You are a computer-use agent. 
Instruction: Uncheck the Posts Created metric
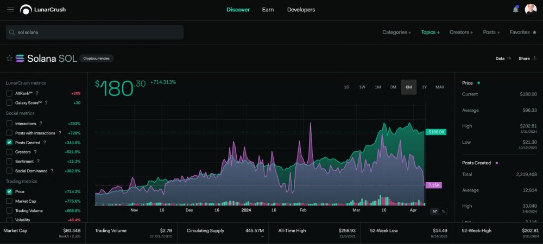(9, 142)
